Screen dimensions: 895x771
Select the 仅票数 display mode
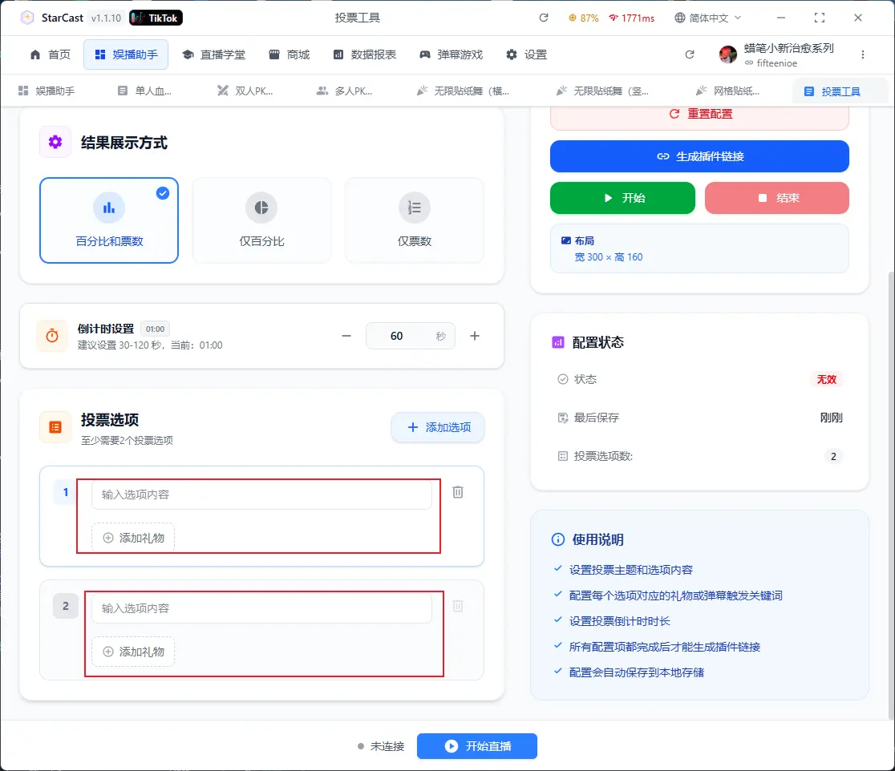(x=415, y=220)
